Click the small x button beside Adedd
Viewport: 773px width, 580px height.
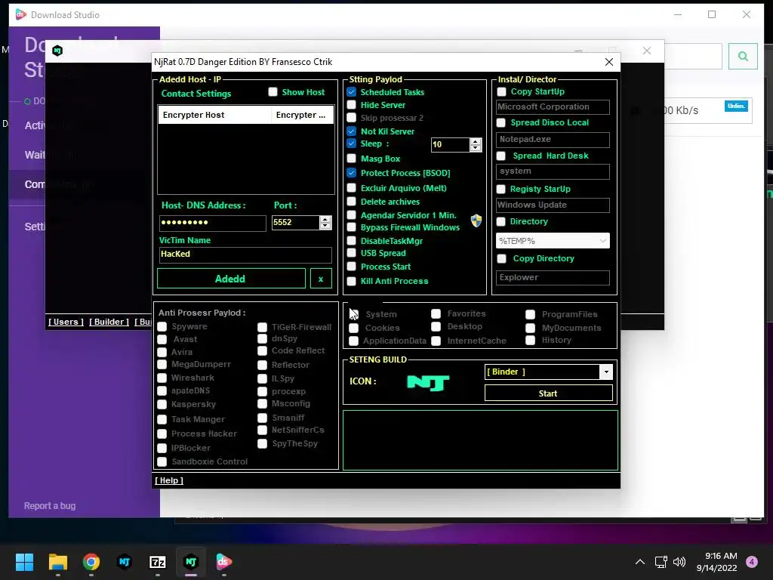coord(321,279)
